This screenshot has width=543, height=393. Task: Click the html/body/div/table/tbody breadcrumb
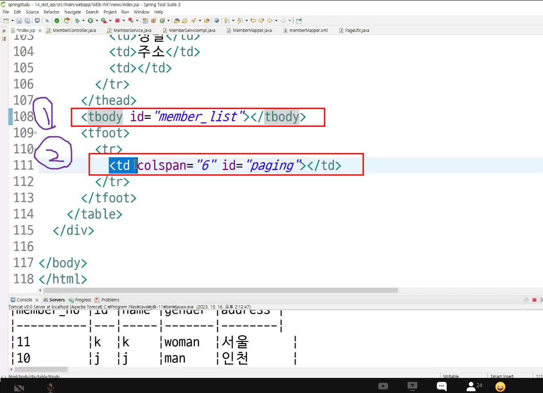coord(34,376)
